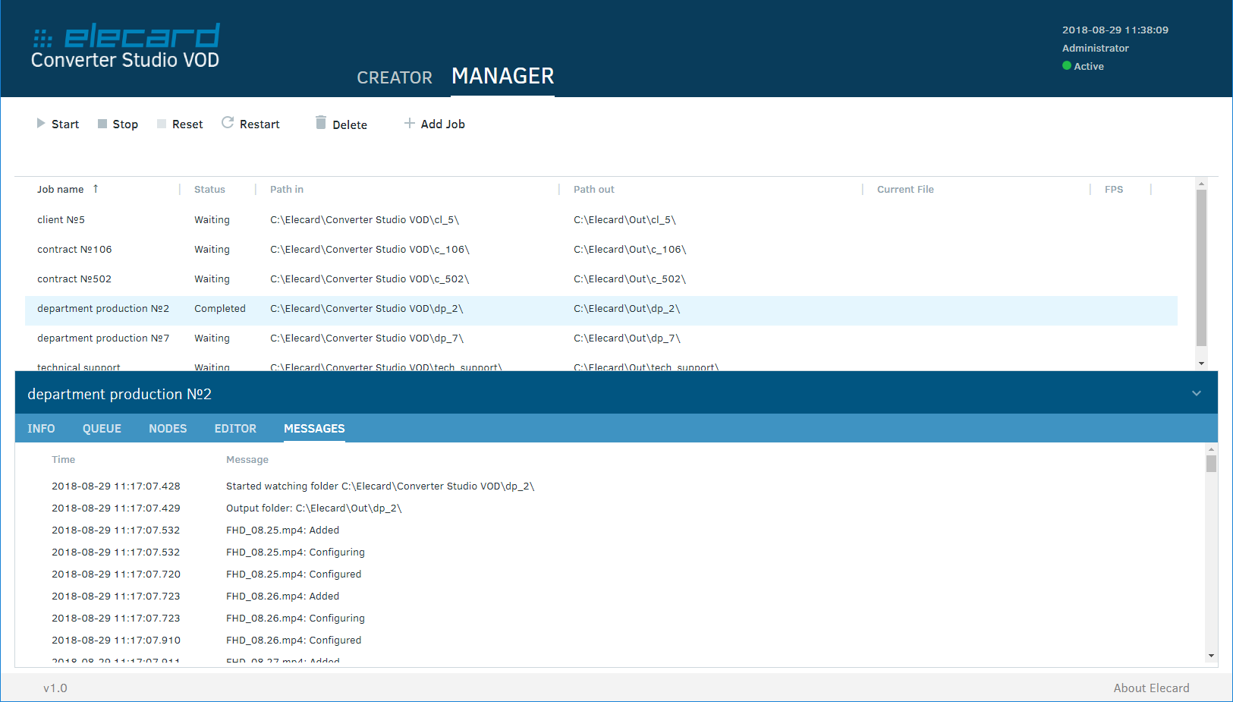The height and width of the screenshot is (702, 1233).
Task: Click the Start play icon
Action: click(41, 124)
